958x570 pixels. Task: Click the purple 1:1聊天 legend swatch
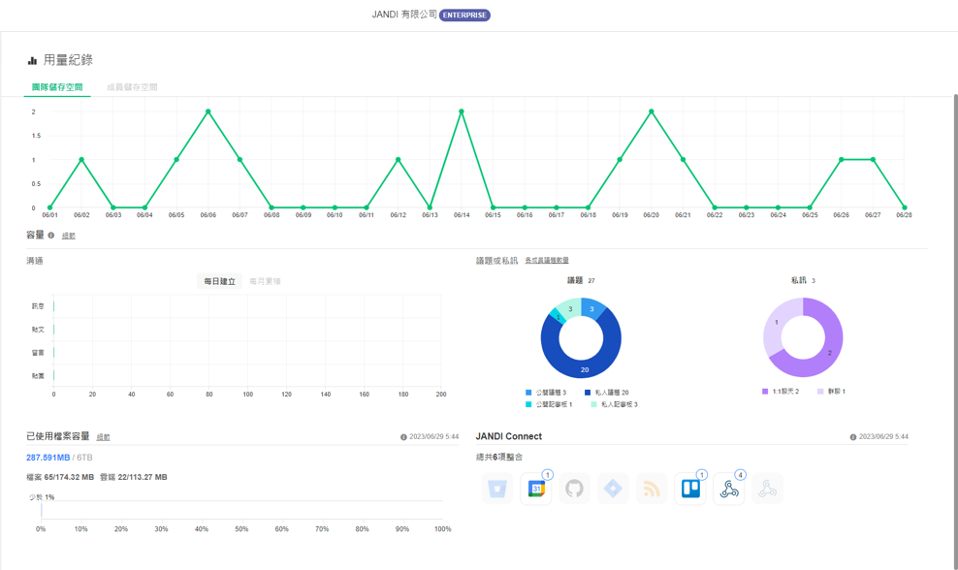pos(765,392)
